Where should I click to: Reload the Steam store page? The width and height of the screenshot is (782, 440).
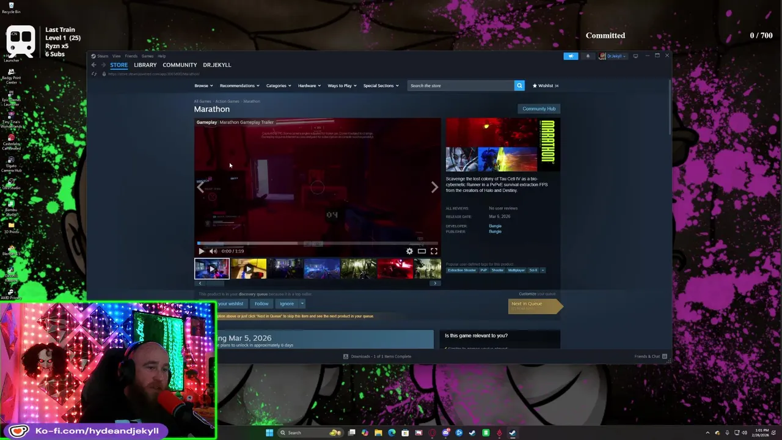coord(94,74)
